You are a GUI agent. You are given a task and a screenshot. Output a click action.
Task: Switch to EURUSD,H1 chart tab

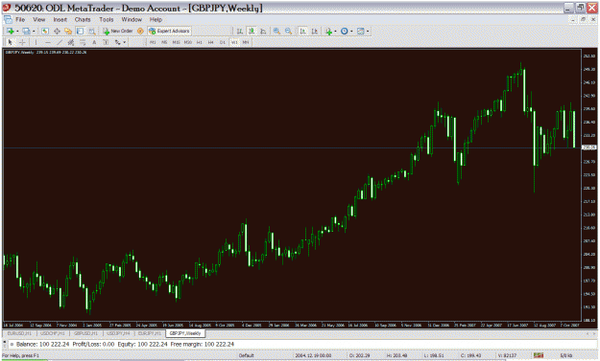click(20, 333)
